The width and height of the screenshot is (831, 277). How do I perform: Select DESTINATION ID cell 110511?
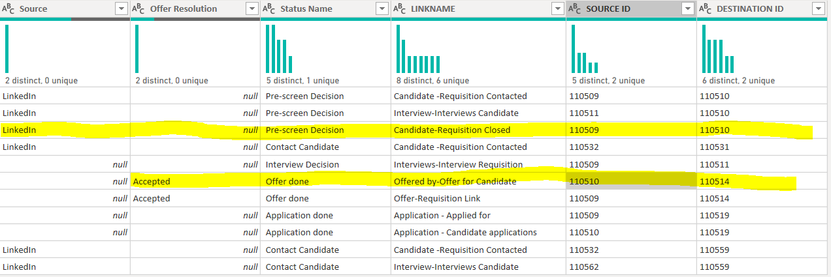tap(762, 164)
